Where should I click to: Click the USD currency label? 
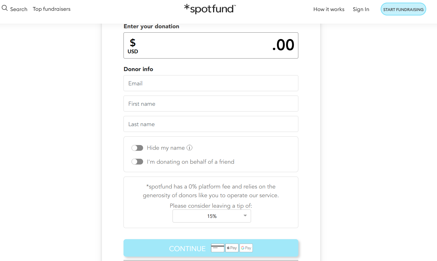133,51
